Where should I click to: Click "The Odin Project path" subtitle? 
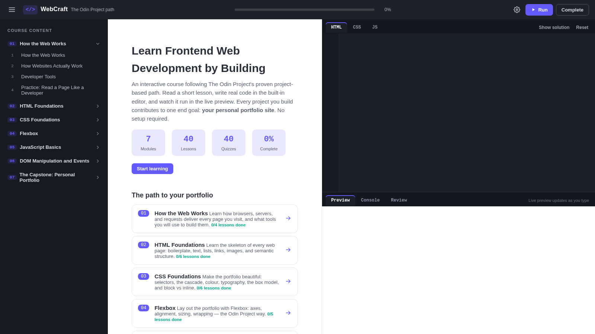tap(93, 10)
